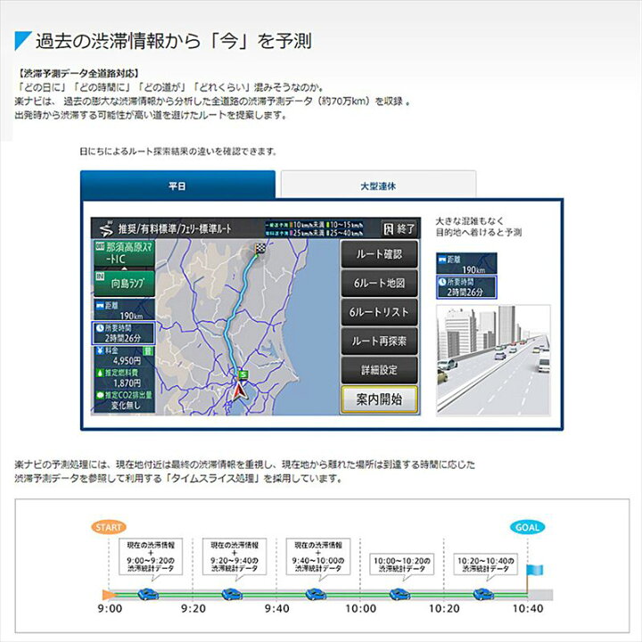Click the 10:00 timeline label
Image resolution: width=642 pixels, height=642 pixels.
click(x=361, y=609)
